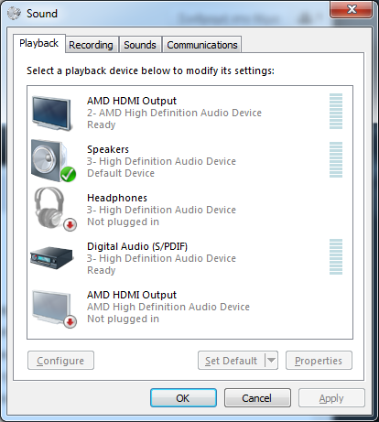The width and height of the screenshot is (379, 422).
Task: Click the OK button
Action: point(183,398)
